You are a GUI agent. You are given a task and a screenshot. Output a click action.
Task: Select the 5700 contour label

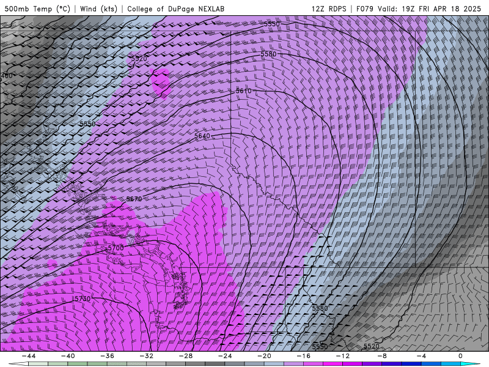pos(116,248)
